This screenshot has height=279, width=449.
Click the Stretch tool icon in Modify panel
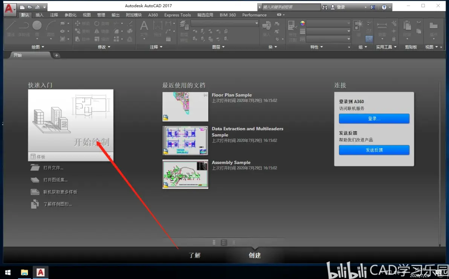[x=78, y=39]
